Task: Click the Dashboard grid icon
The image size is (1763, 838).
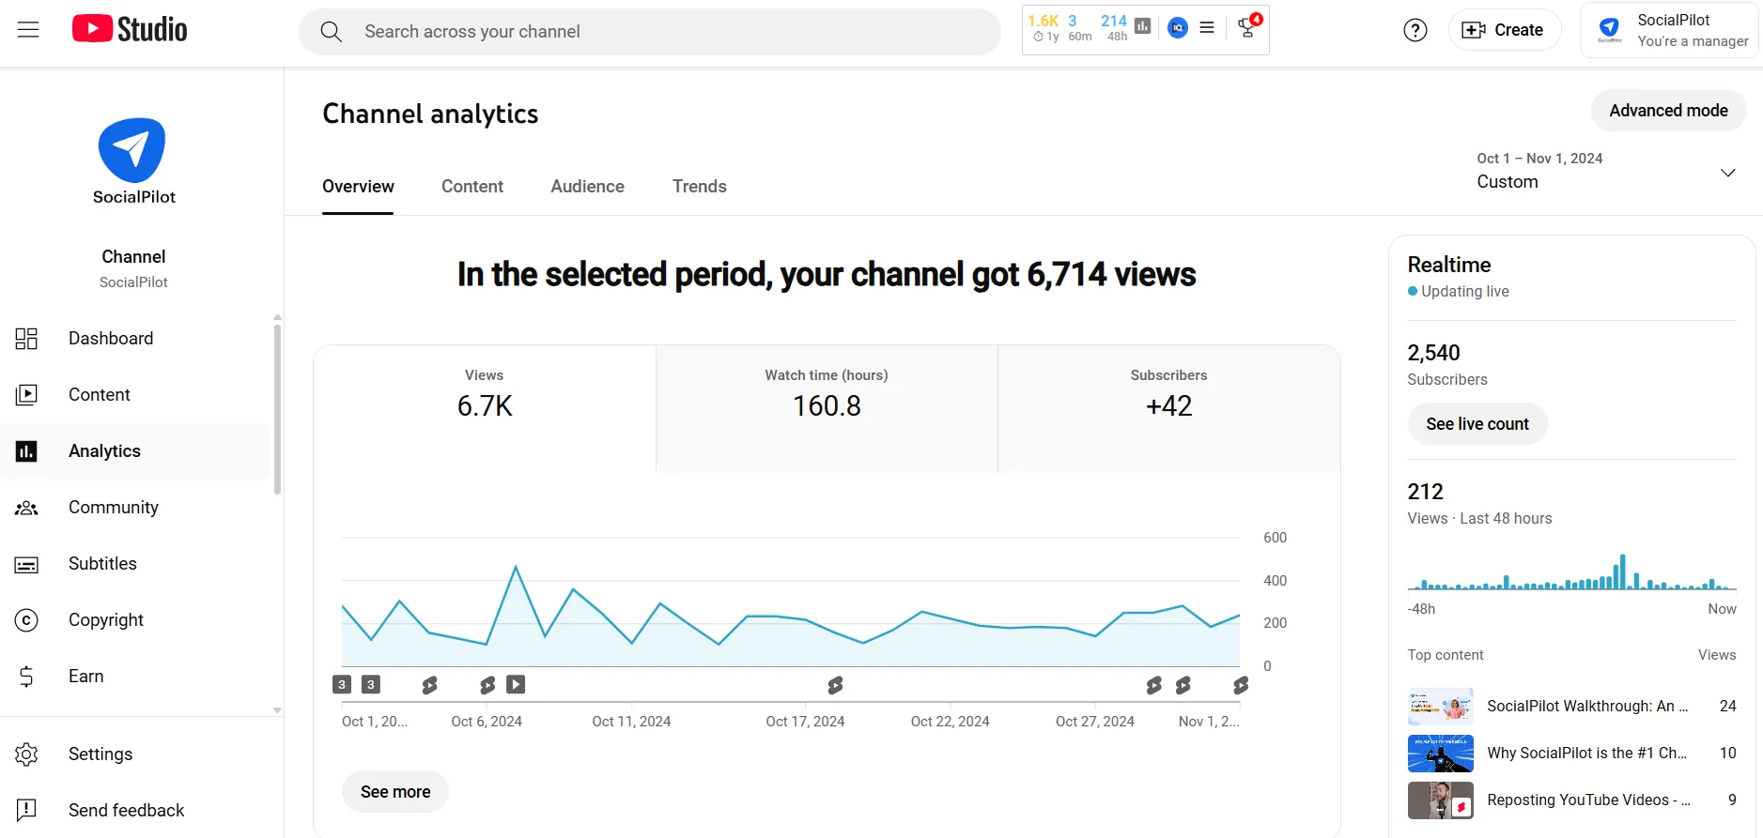Action: point(26,339)
